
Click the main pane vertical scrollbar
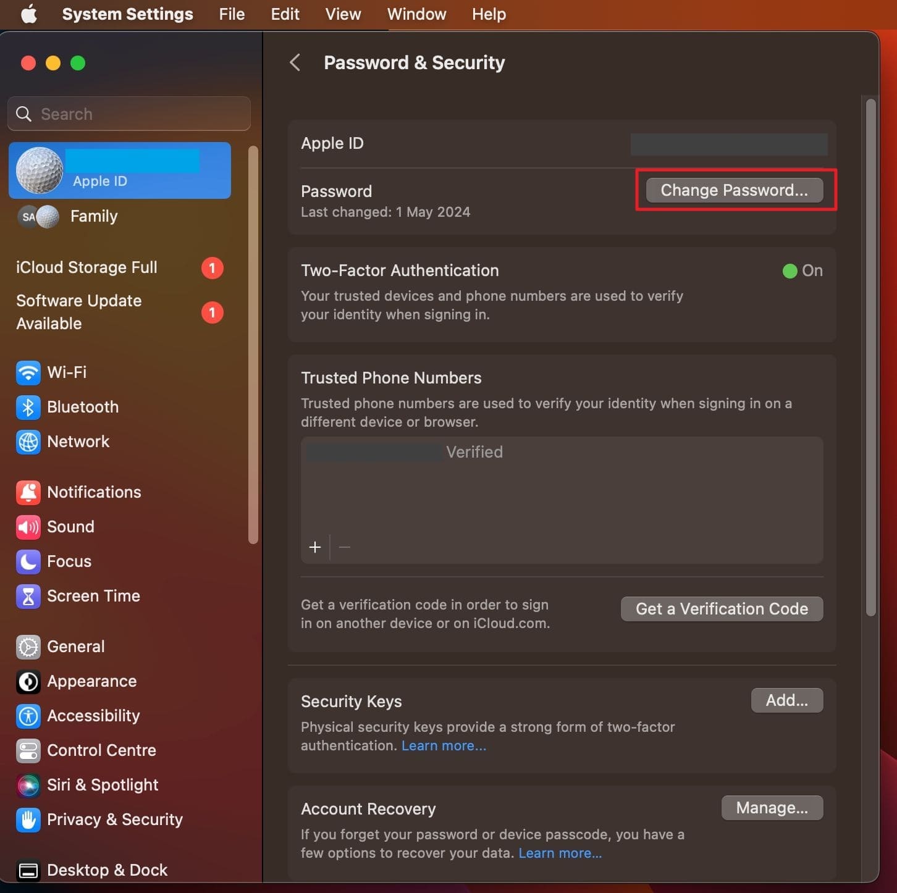(871, 357)
